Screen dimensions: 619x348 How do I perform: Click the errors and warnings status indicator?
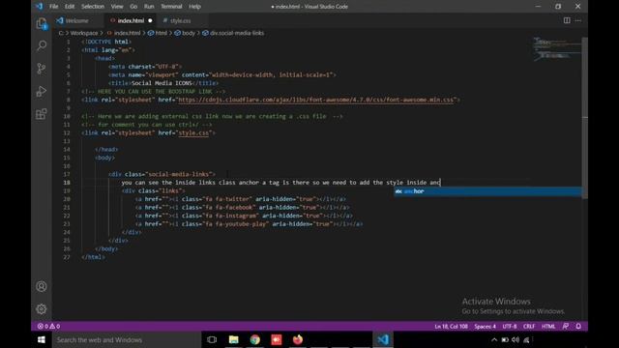48,327
